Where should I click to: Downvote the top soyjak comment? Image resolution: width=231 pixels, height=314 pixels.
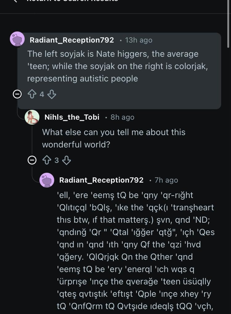click(x=52, y=94)
